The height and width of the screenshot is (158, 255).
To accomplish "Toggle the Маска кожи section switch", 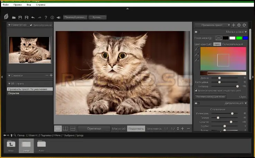I will (197, 32).
